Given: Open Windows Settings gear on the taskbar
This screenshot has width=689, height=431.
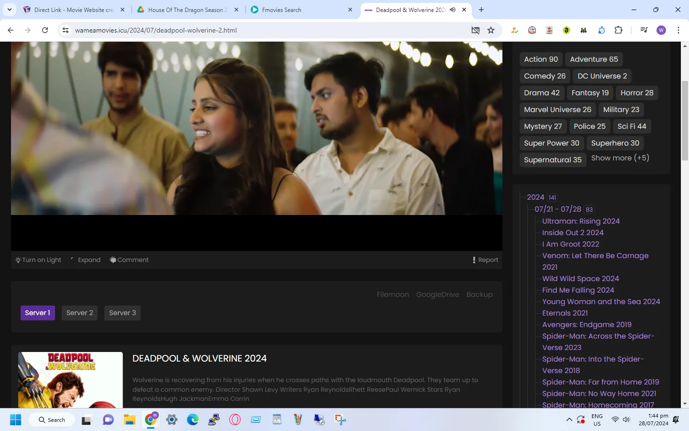Looking at the screenshot, I should coord(171,420).
